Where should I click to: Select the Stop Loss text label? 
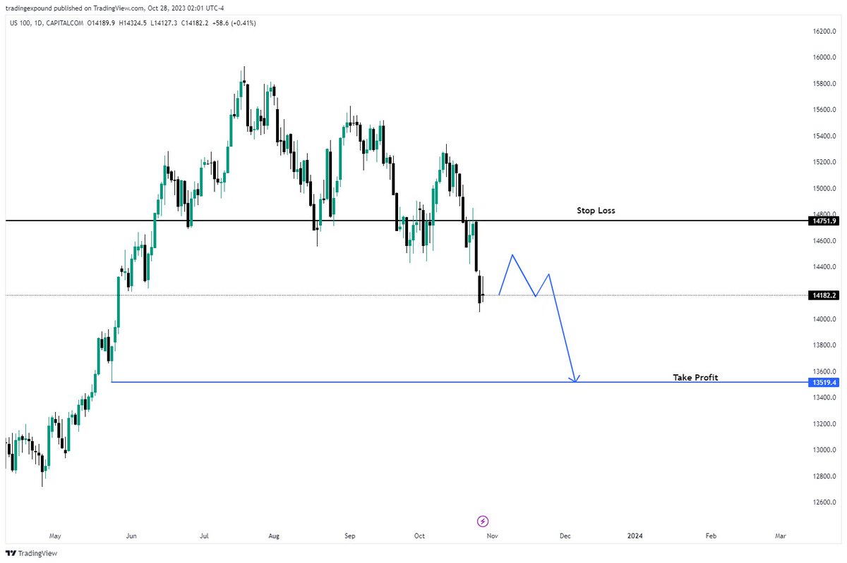596,210
